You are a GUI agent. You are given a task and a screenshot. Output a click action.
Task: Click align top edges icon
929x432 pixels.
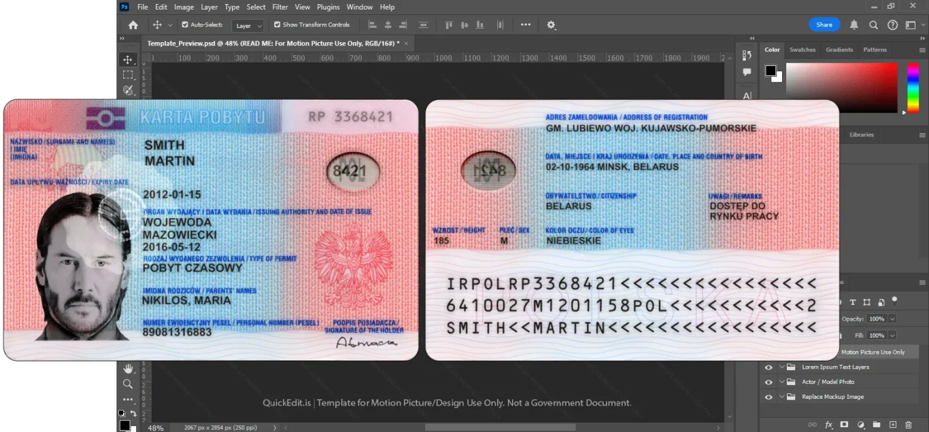449,24
